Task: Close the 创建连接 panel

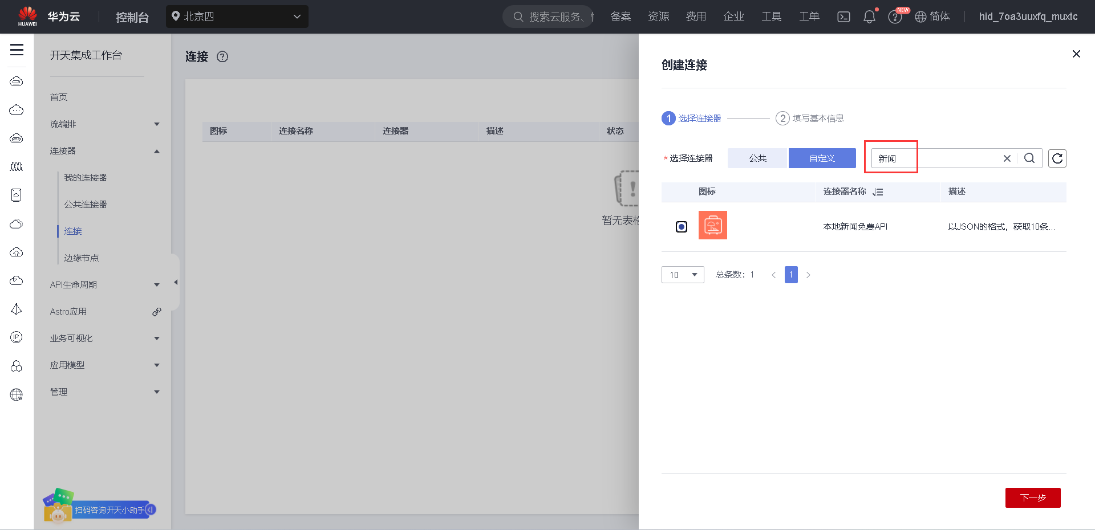Action: (x=1076, y=54)
